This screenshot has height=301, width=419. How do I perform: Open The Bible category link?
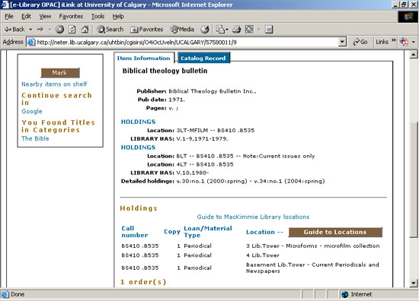pyautogui.click(x=35, y=138)
